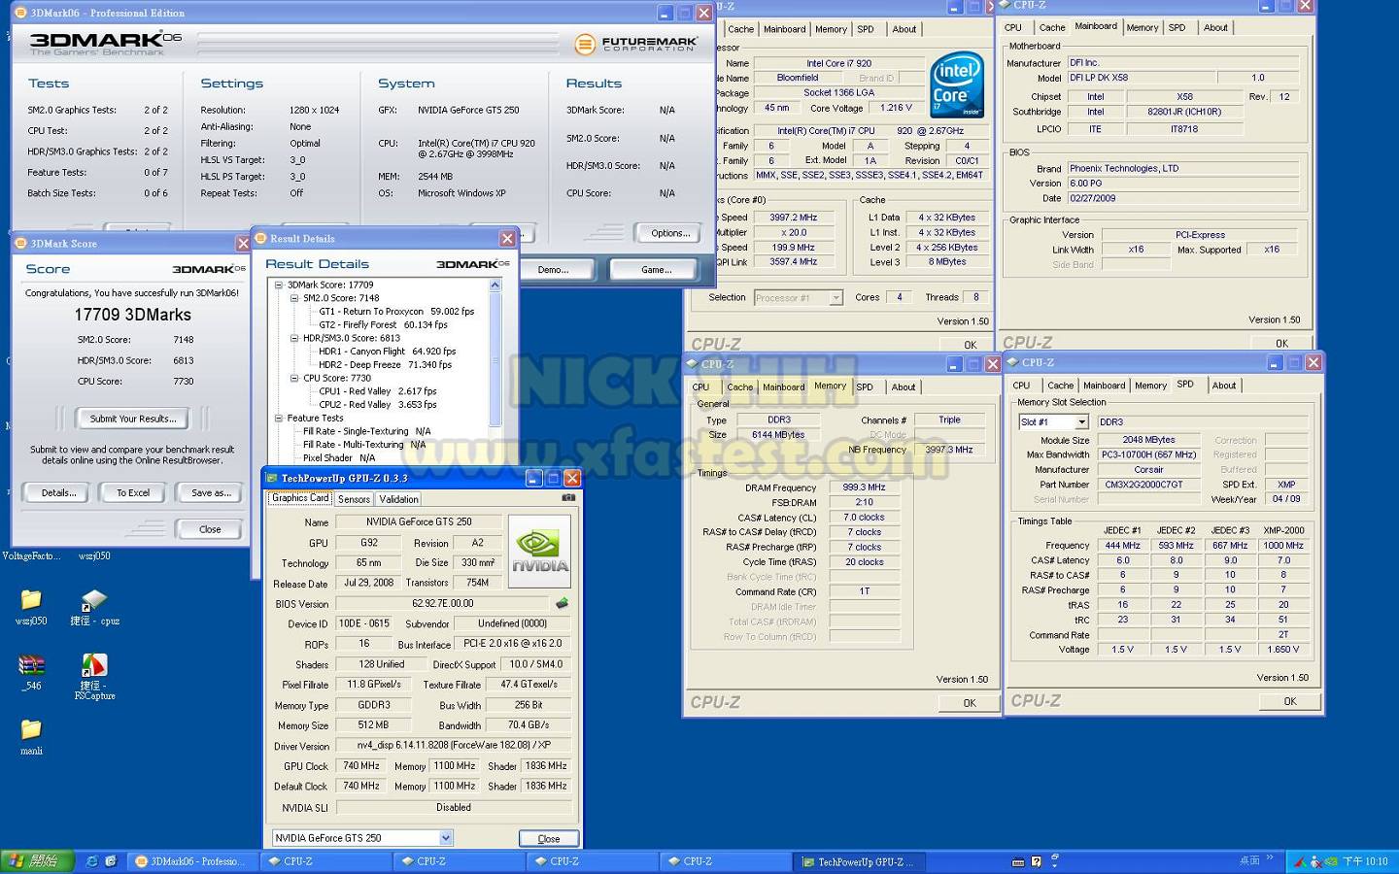This screenshot has width=1399, height=874.
Task: Click the Result Details vertical scrollbar thumb
Action: [495, 359]
